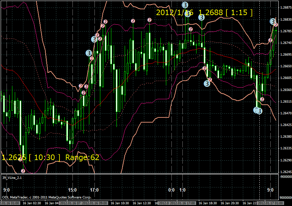The height and width of the screenshot is (206, 292).
Task: Click the pink 2 marker at the lowest candle near 1.26245
Action: point(23,171)
